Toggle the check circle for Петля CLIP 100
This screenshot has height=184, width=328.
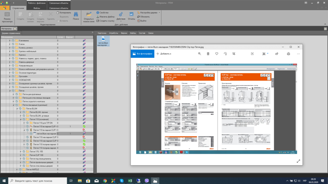coord(24,155)
